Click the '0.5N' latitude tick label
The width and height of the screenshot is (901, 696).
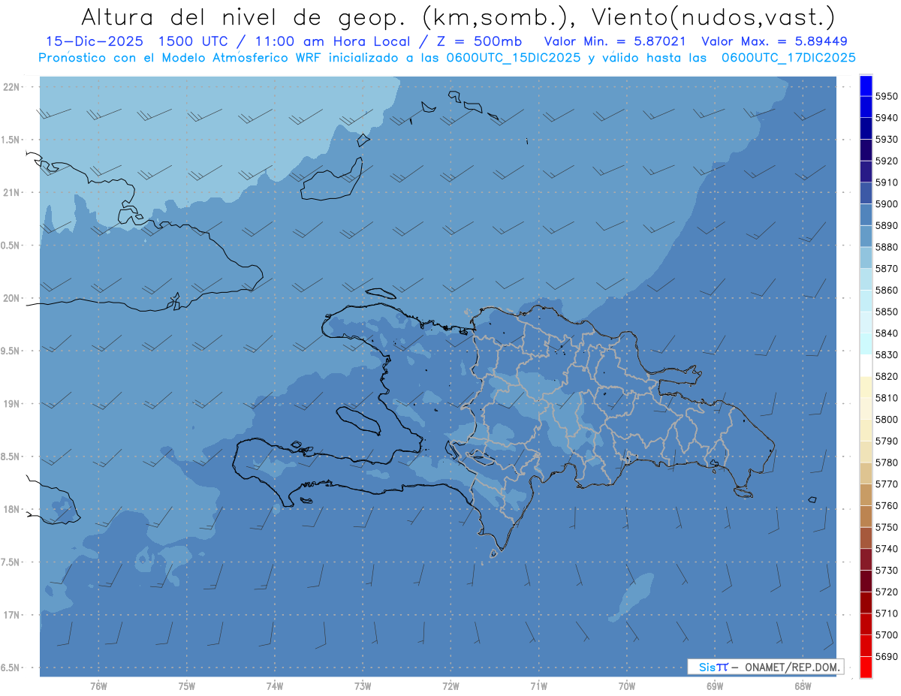(11, 246)
